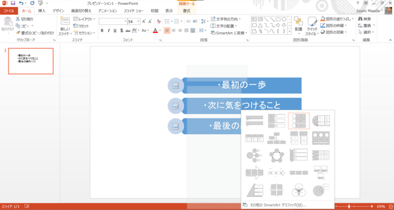
Task: Open the SmartArt に変換 dropdown
Action: tap(229, 33)
